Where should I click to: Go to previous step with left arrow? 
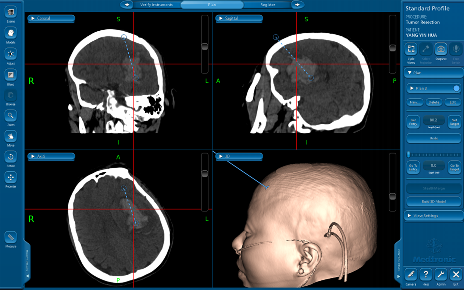pos(127,5)
